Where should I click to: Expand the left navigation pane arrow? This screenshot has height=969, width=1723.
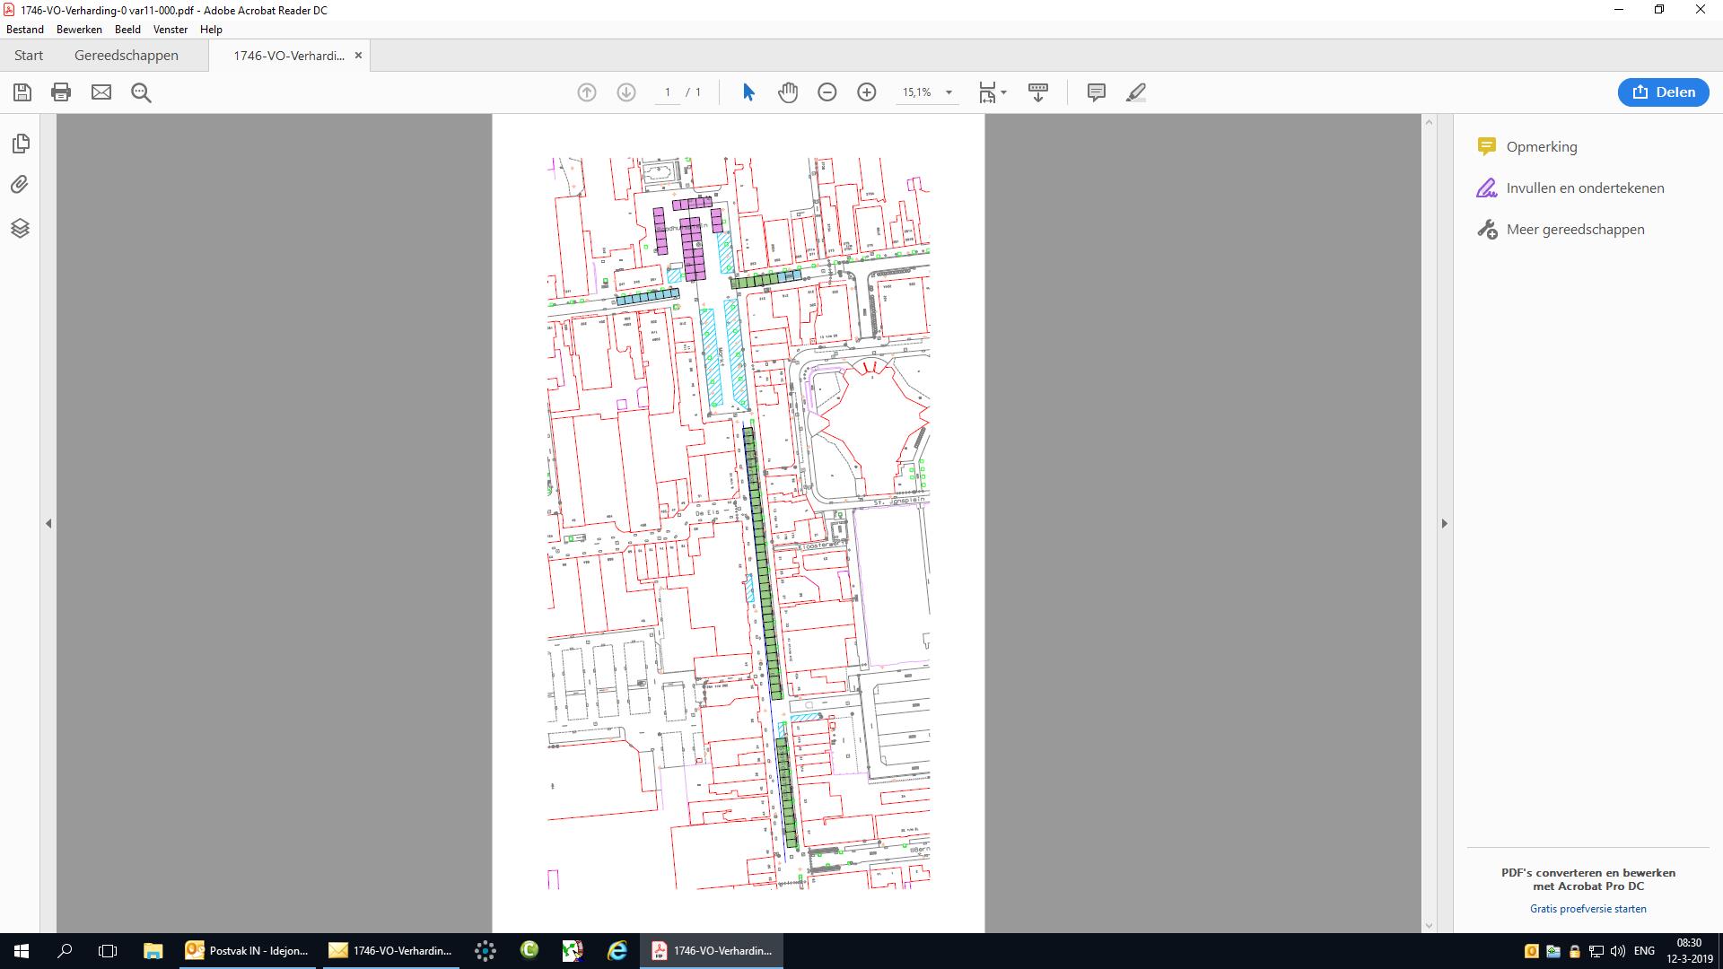(48, 523)
